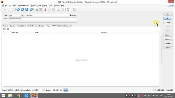This screenshot has width=175, height=98.
Task: Click the Browse button
Action: 168,48
